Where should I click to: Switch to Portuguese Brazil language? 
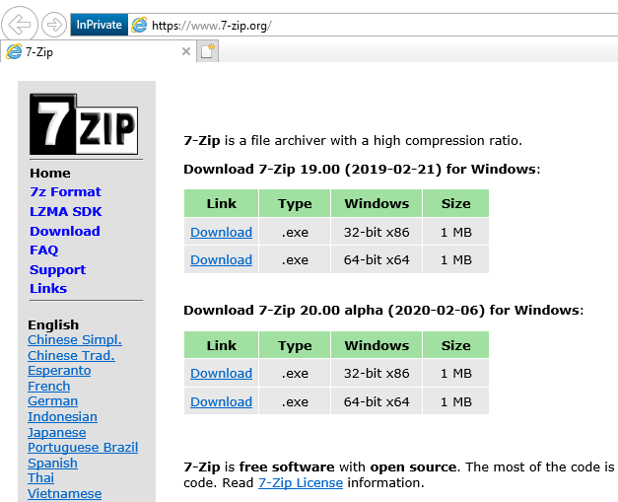[83, 447]
